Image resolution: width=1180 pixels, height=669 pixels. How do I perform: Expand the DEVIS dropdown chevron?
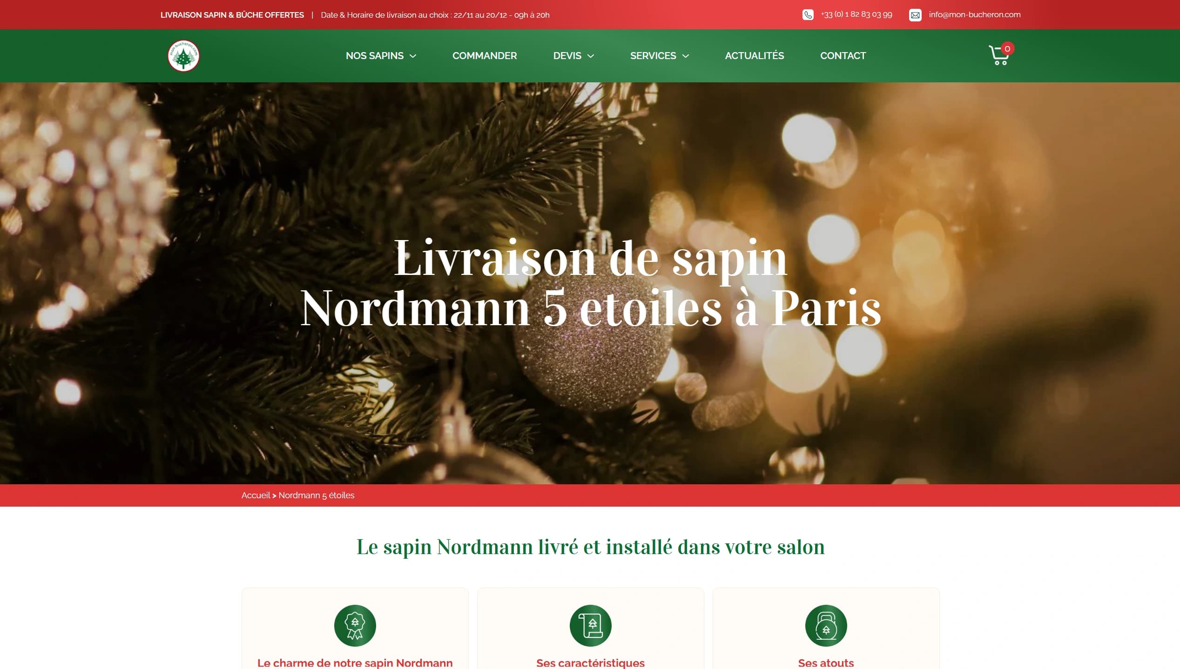click(591, 56)
